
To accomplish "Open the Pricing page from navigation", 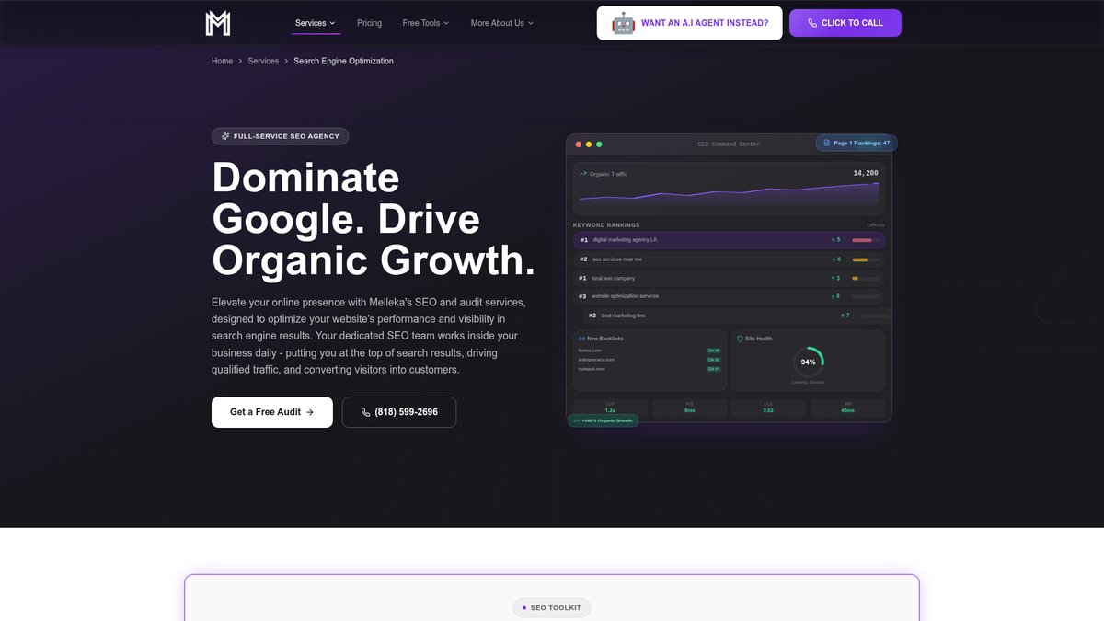I will [x=369, y=23].
